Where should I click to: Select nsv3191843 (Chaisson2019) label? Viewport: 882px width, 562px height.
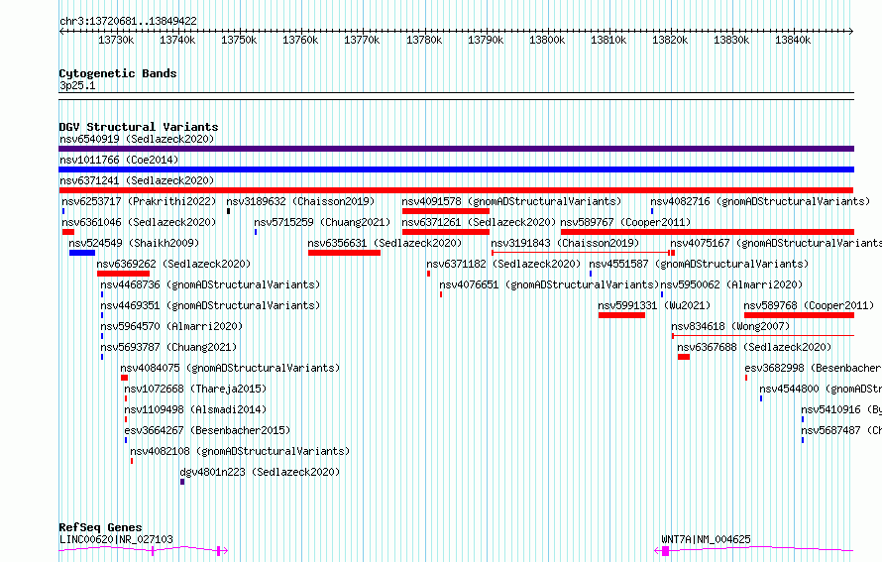point(565,243)
